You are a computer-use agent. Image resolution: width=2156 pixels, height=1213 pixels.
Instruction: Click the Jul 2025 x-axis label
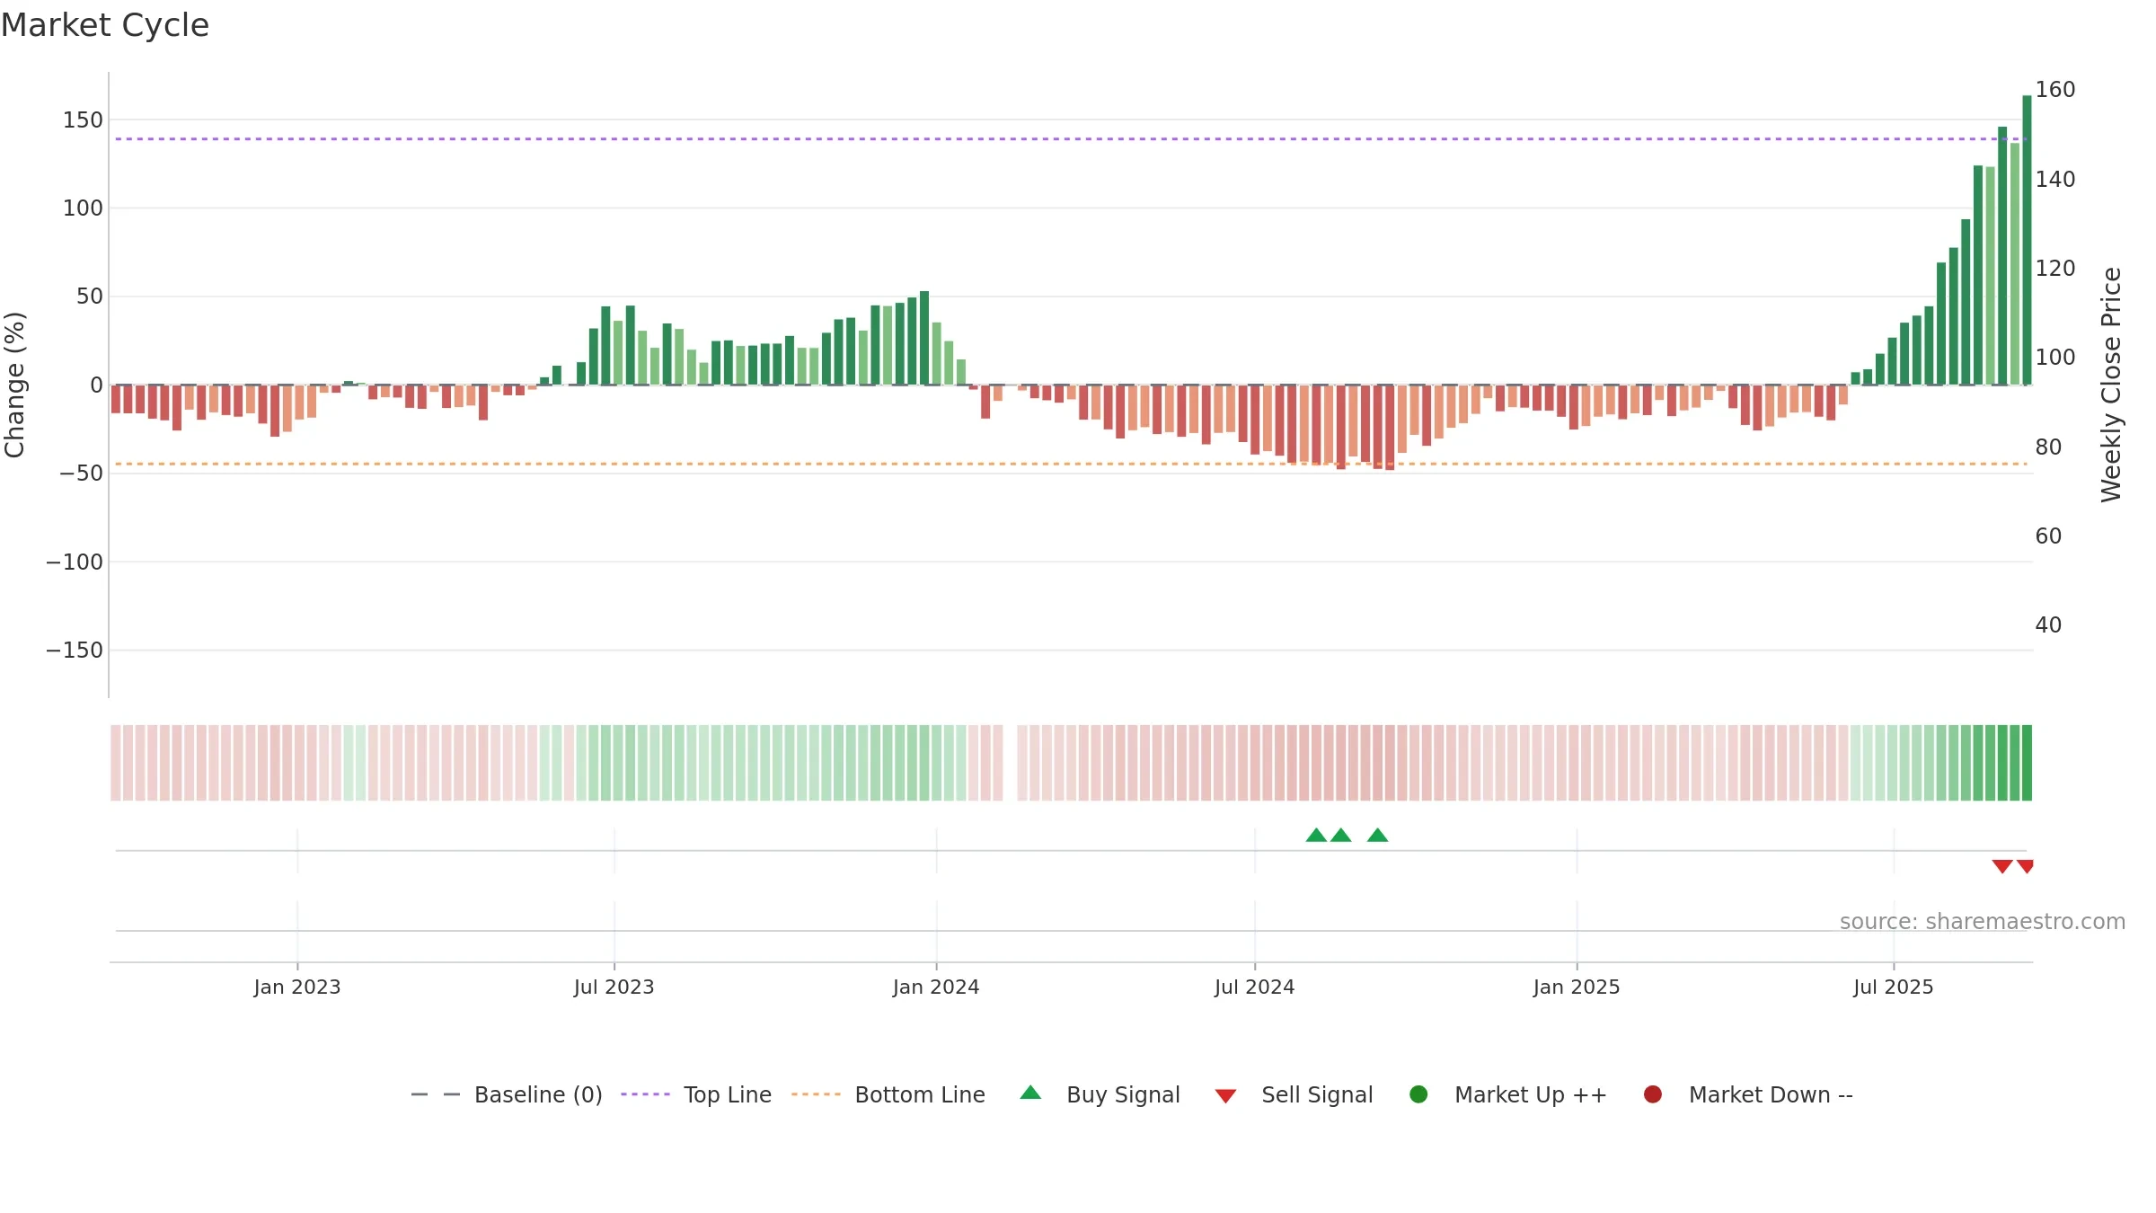1894,987
